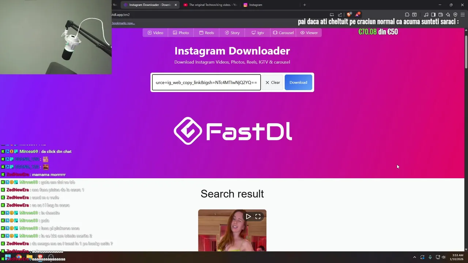The image size is (468, 263).
Task: Open the Brave Shields lion icon
Action: click(349, 15)
